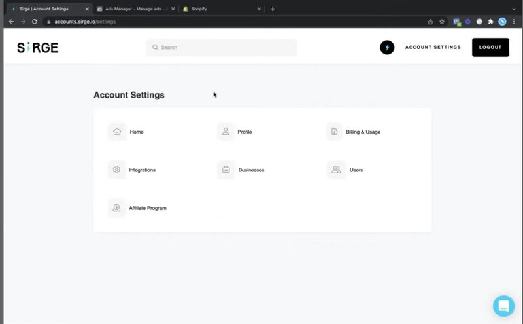Open a new browser tab

273,9
